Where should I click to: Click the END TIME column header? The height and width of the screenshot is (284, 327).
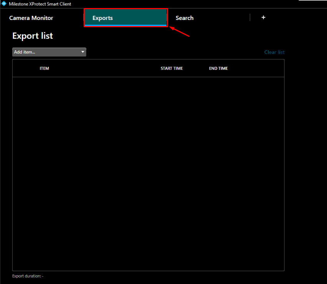pos(218,69)
